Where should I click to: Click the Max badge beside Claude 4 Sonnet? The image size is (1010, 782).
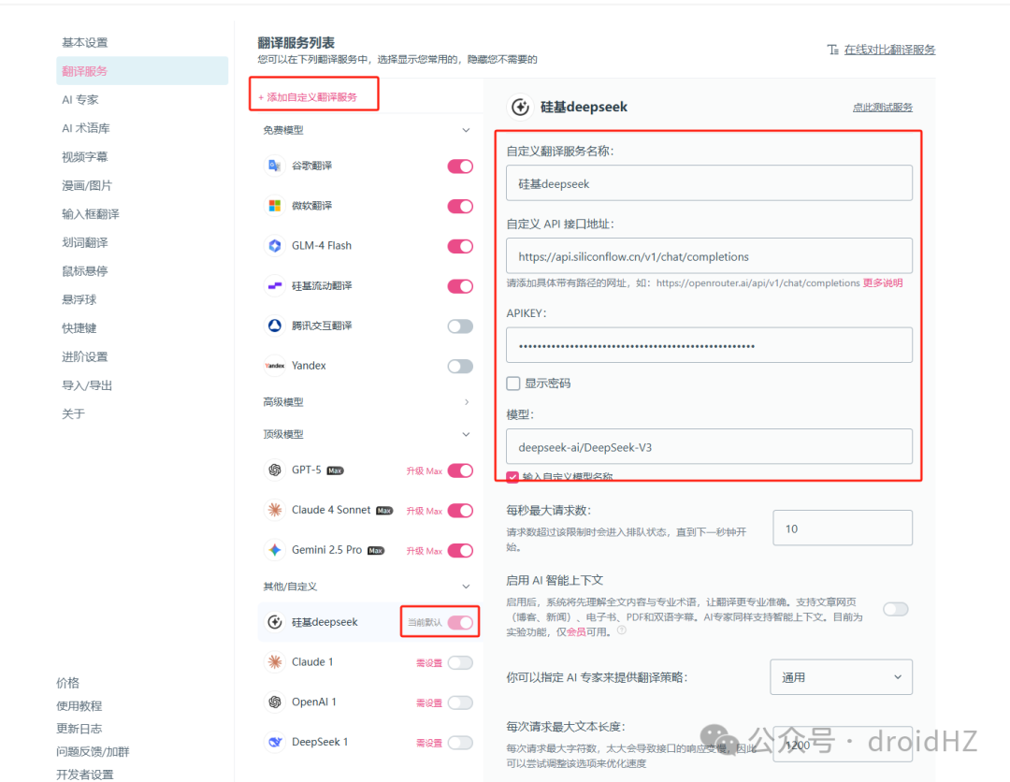click(x=384, y=511)
